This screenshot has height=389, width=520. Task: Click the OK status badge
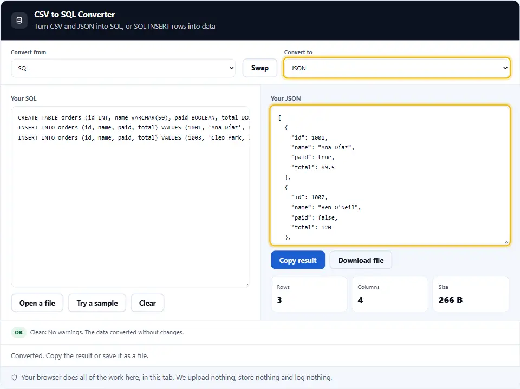point(18,332)
